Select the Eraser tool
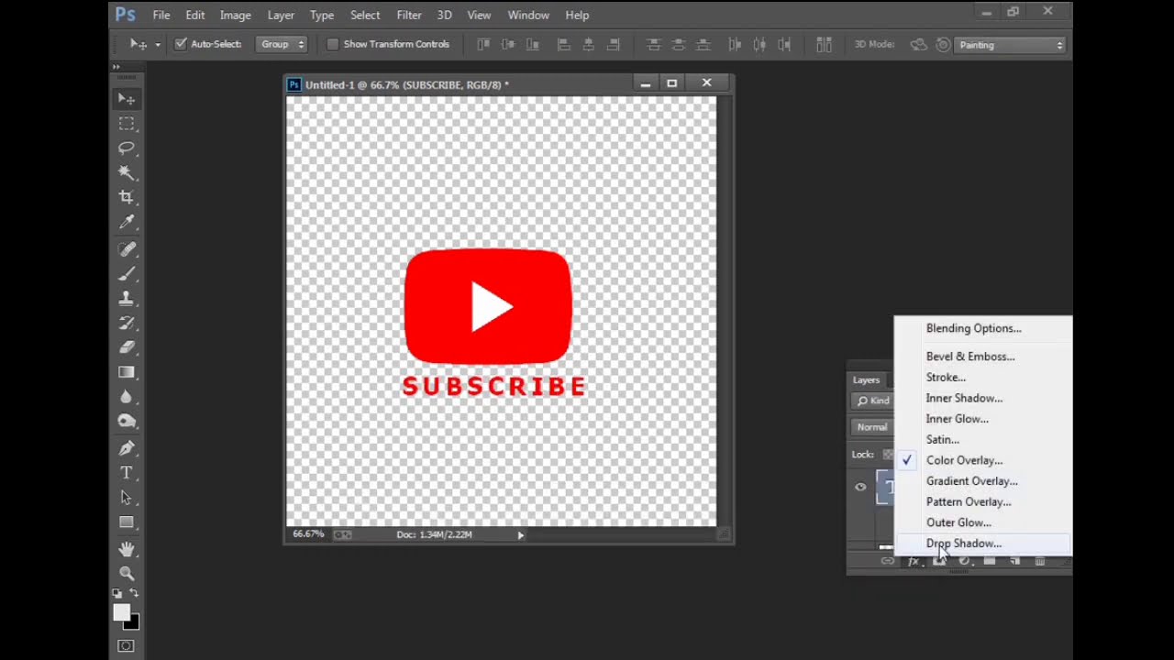1174x660 pixels. pos(127,347)
